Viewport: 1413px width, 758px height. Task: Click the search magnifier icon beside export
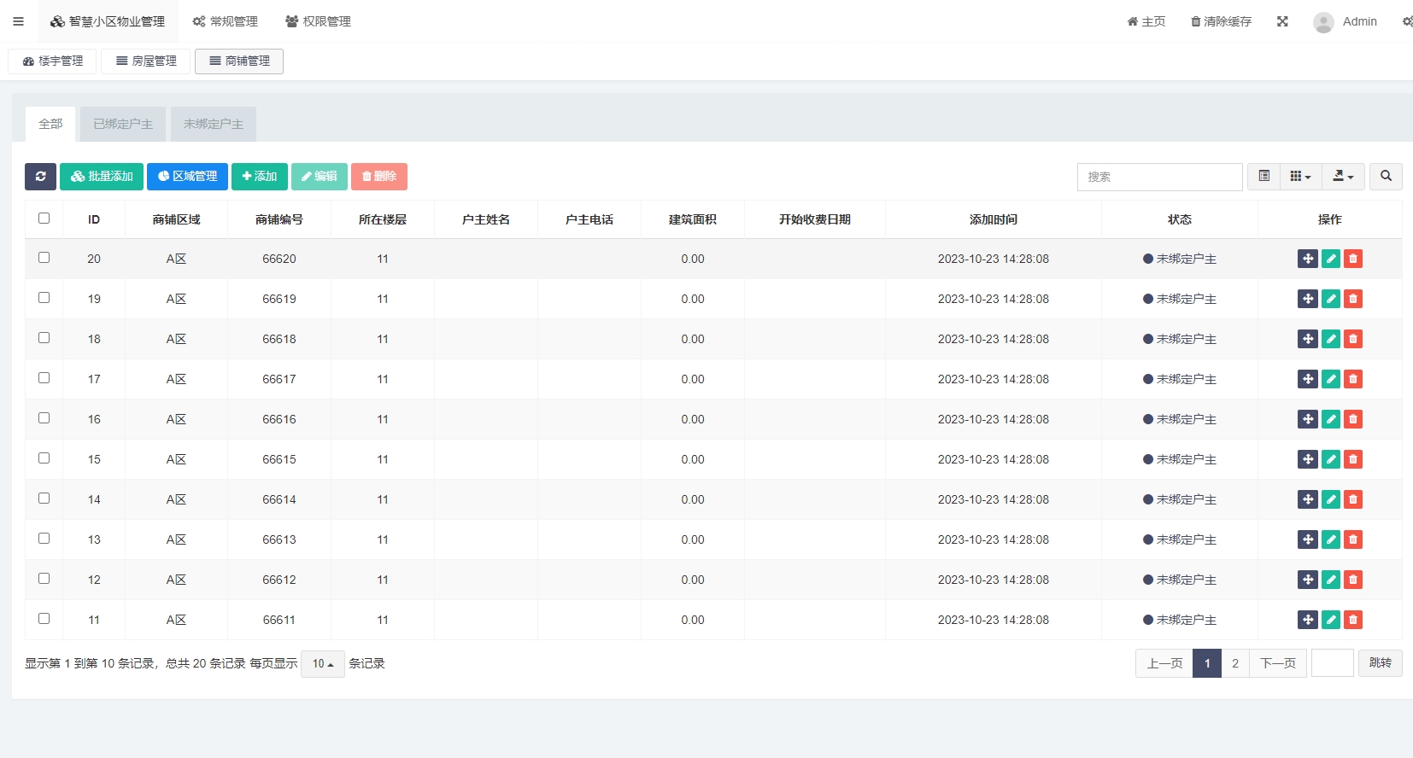pyautogui.click(x=1386, y=177)
